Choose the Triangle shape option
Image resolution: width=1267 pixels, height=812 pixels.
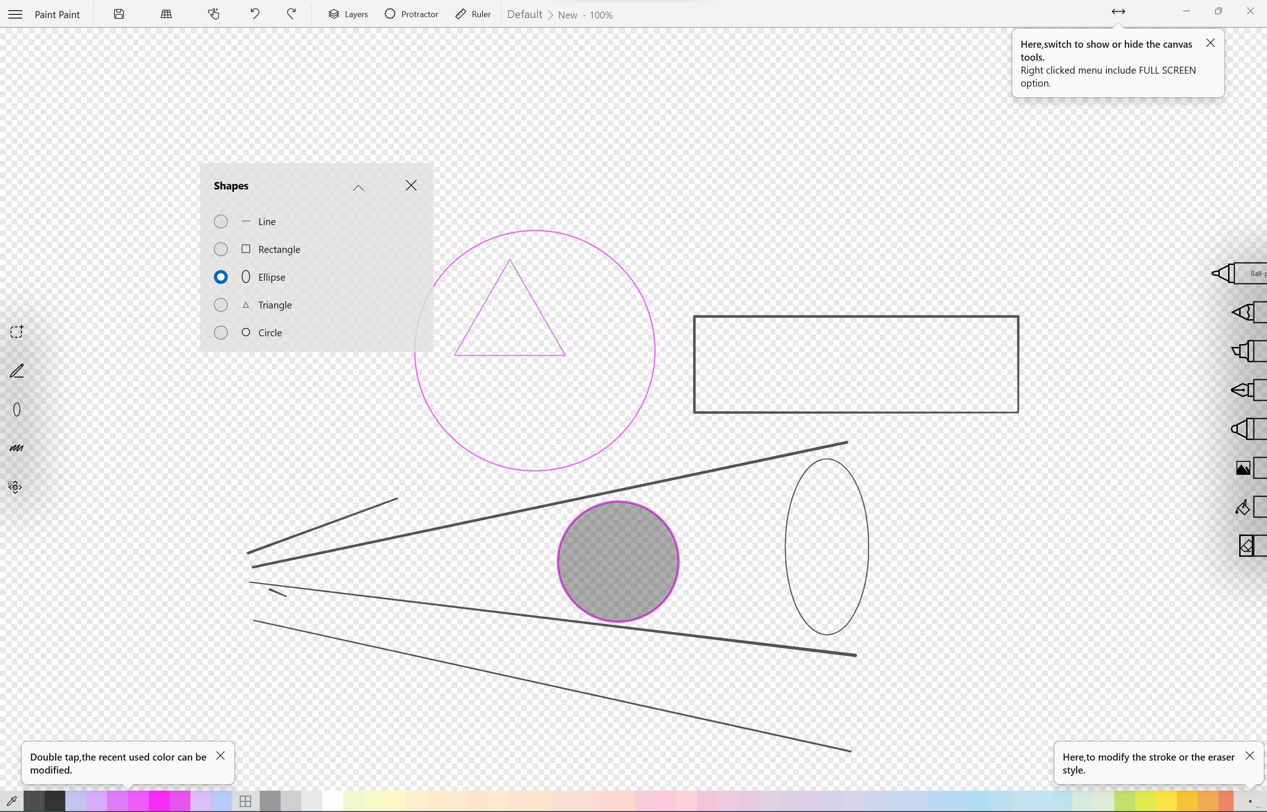220,305
